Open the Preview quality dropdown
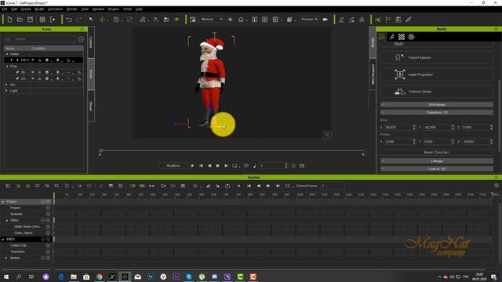 tap(309, 20)
